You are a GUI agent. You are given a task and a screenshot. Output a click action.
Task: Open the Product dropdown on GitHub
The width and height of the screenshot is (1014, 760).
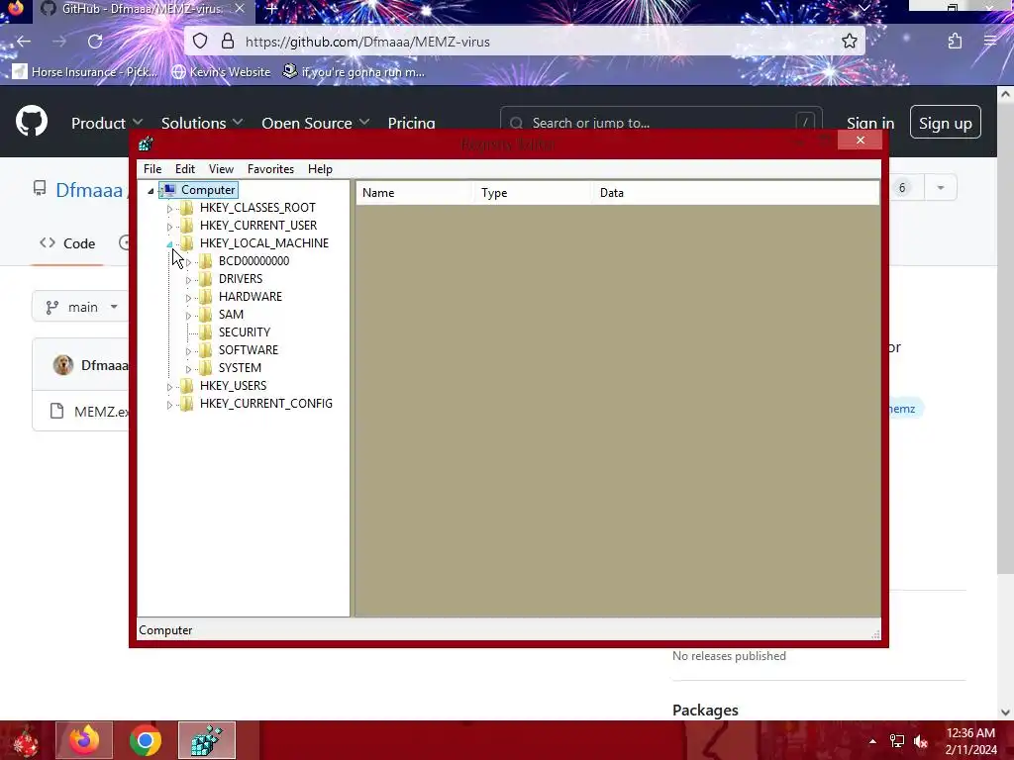point(107,123)
